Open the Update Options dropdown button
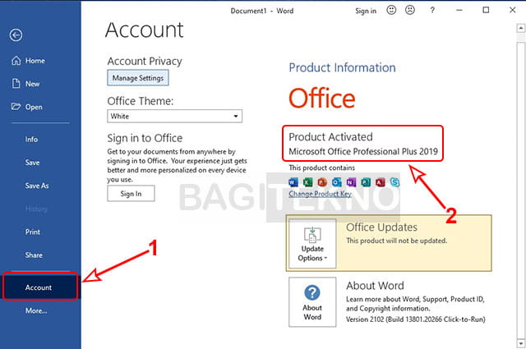The width and height of the screenshot is (526, 349). [x=312, y=243]
